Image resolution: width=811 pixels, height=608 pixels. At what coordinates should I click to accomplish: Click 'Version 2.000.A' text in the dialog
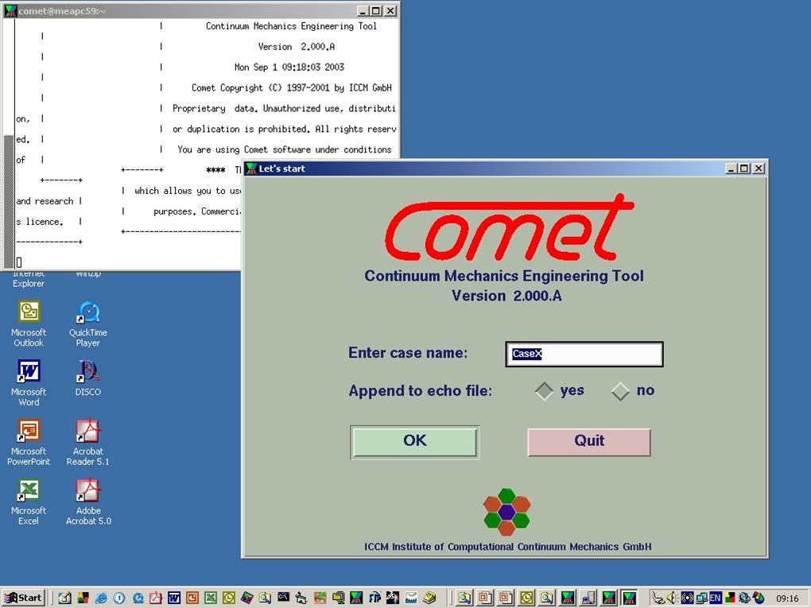(x=506, y=296)
